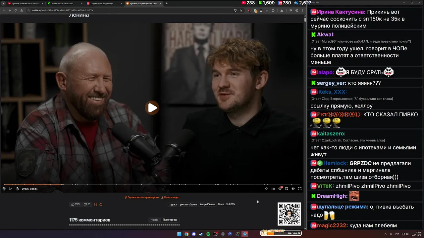Click '1175 комментариев' heading
The image size is (424, 238).
pyautogui.click(x=90, y=220)
